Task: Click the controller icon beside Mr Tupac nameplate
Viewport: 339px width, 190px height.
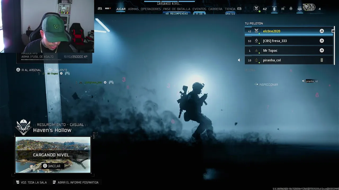Action: click(x=67, y=74)
